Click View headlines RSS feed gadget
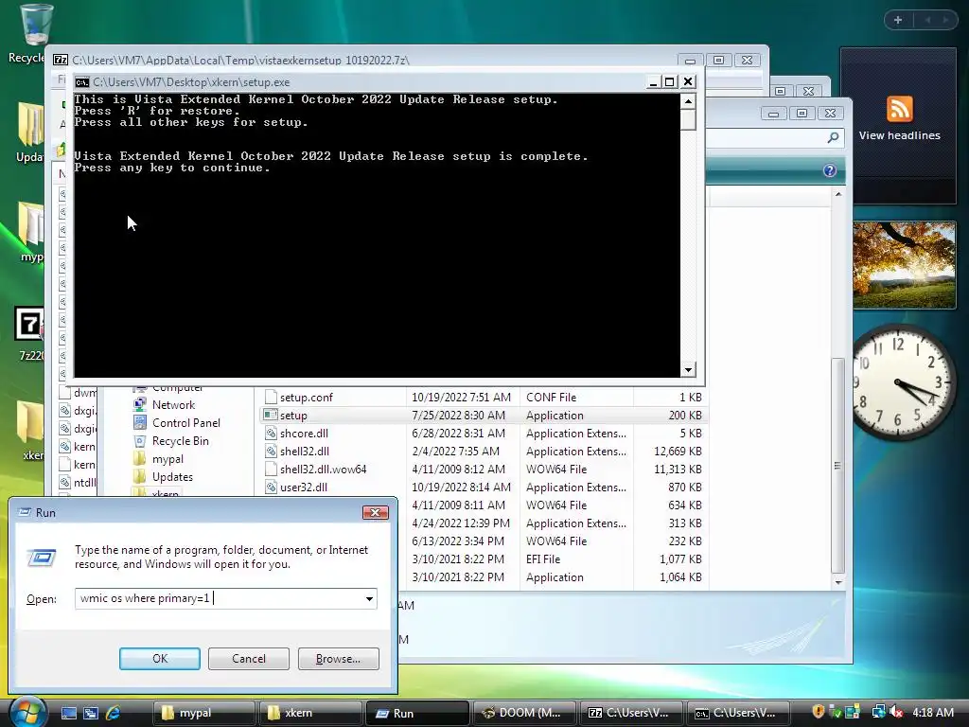This screenshot has height=727, width=969. point(899,135)
